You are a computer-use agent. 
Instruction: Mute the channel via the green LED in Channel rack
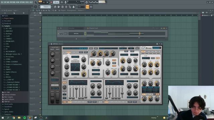click(x=59, y=33)
